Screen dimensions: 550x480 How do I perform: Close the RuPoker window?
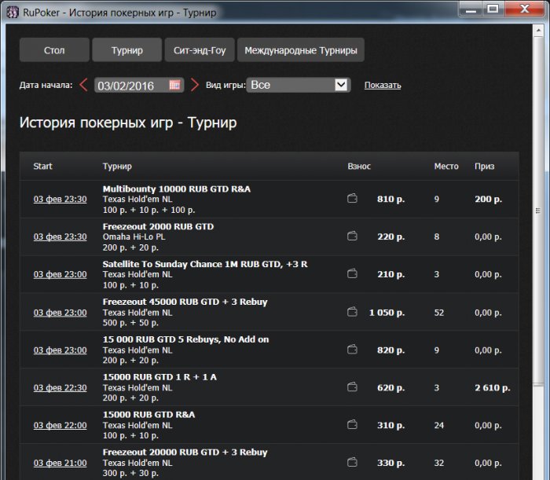[525, 9]
